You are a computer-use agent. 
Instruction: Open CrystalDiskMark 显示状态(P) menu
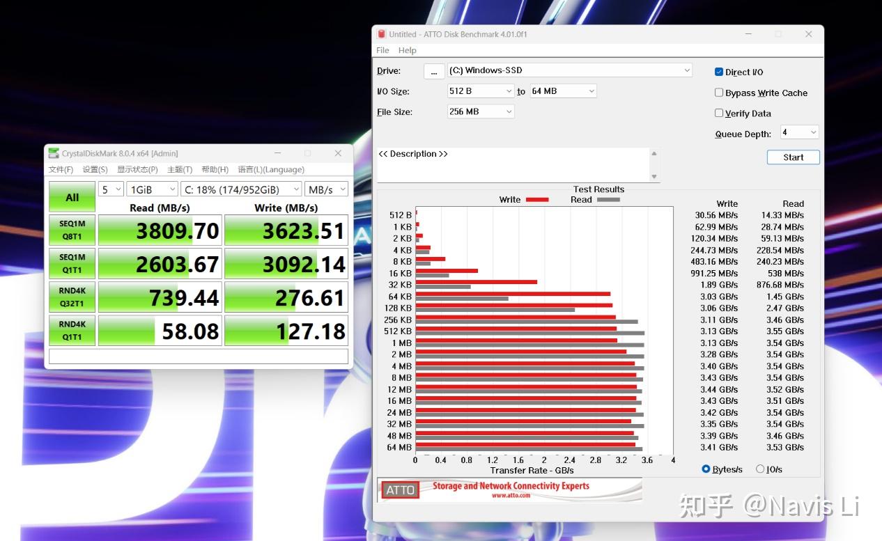pos(137,169)
